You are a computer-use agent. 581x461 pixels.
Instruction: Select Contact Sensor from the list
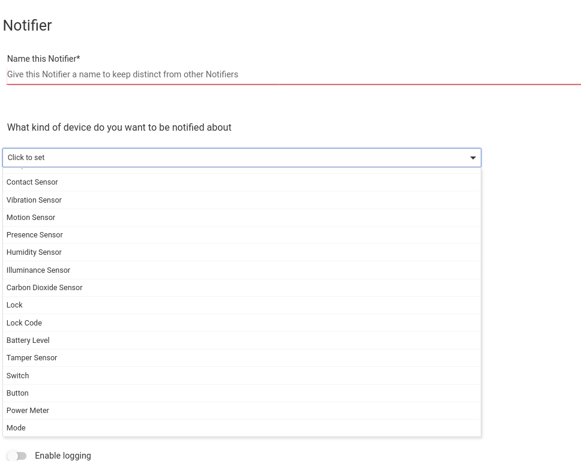[x=32, y=182]
